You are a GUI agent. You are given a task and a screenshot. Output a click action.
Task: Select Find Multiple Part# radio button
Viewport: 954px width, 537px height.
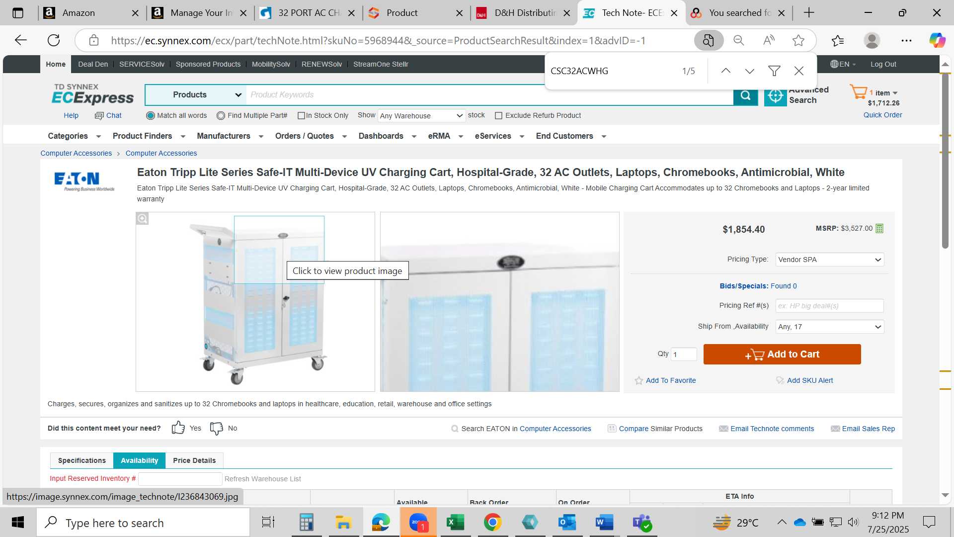coord(221,116)
